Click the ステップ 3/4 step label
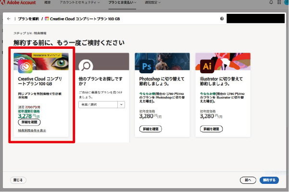The image size is (289, 192). [x=30, y=33]
